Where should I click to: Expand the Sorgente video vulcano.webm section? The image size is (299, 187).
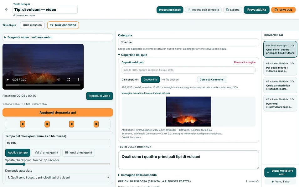coord(58,37)
